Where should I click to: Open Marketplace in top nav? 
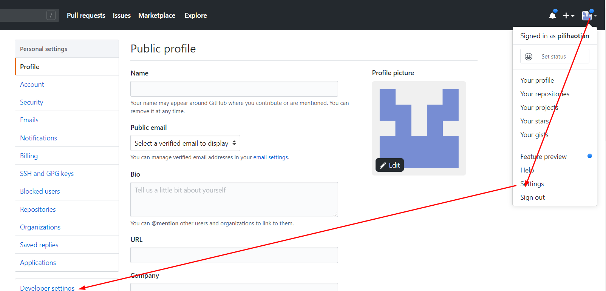(157, 15)
